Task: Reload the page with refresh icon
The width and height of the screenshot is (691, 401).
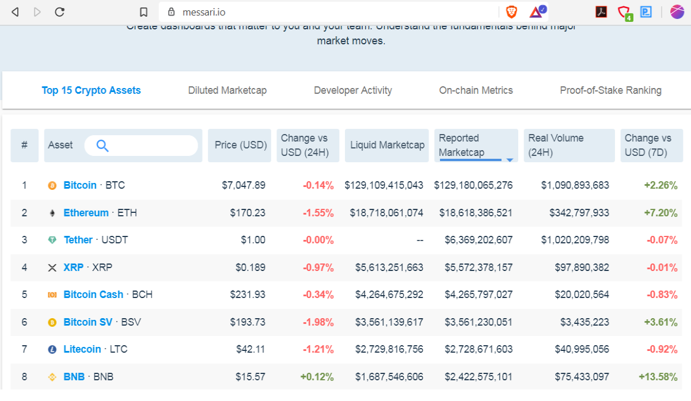Action: [59, 12]
